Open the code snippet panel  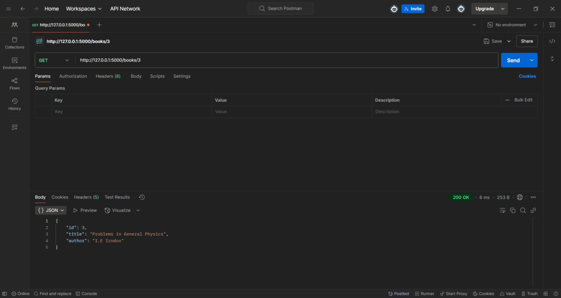[x=552, y=41]
